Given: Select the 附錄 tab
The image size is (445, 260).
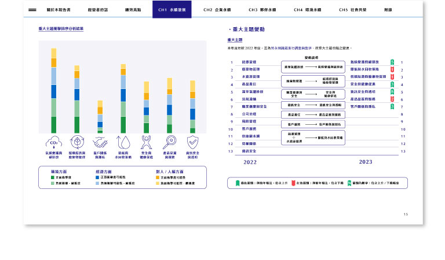Looking at the screenshot, I should point(388,10).
